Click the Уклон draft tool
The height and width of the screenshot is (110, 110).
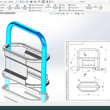click(x=62, y=8)
